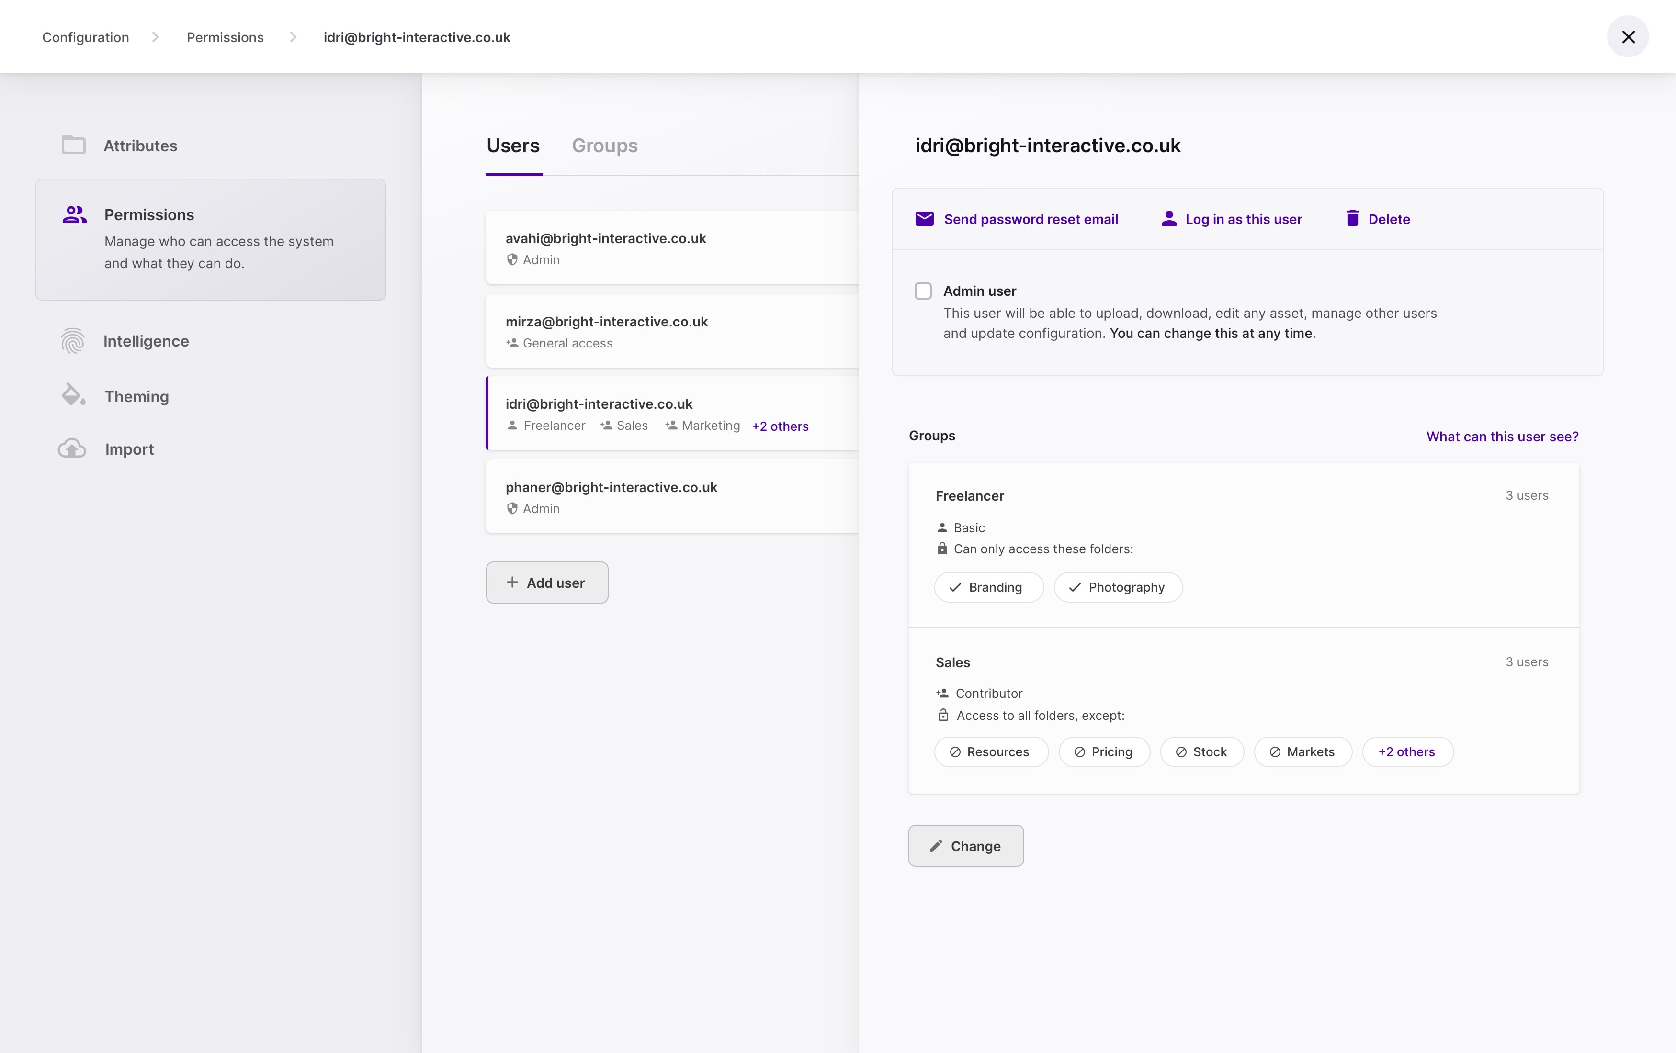The image size is (1676, 1053).
Task: Toggle the Branding folder chip
Action: pos(988,587)
